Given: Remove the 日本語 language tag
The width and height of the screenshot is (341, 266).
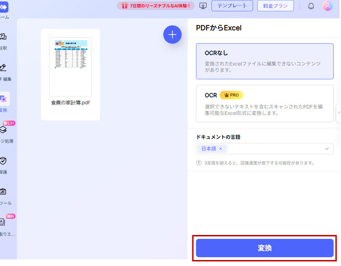Looking at the screenshot, I should [x=221, y=148].
